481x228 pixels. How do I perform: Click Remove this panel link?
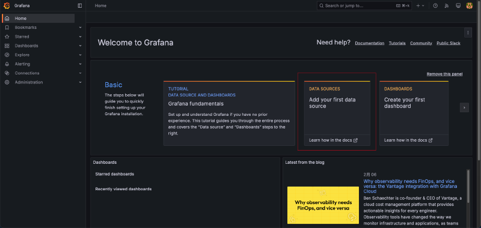[x=444, y=74]
